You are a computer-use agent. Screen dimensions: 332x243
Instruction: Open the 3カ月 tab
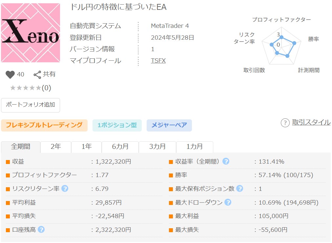pos(157,147)
